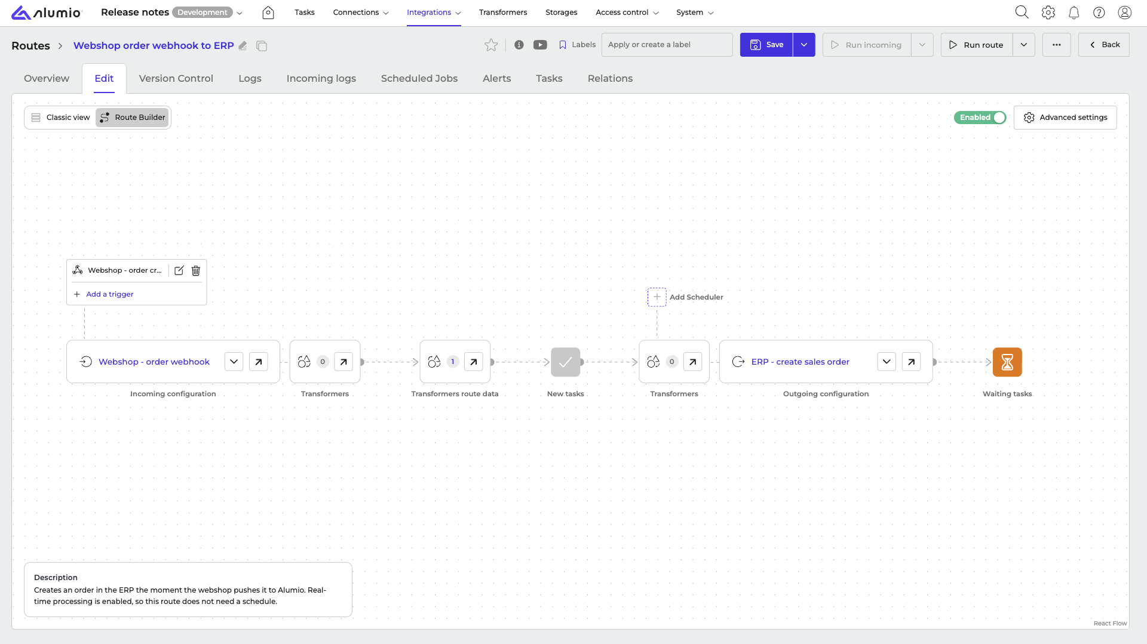Open video tutorial icon

coord(540,45)
